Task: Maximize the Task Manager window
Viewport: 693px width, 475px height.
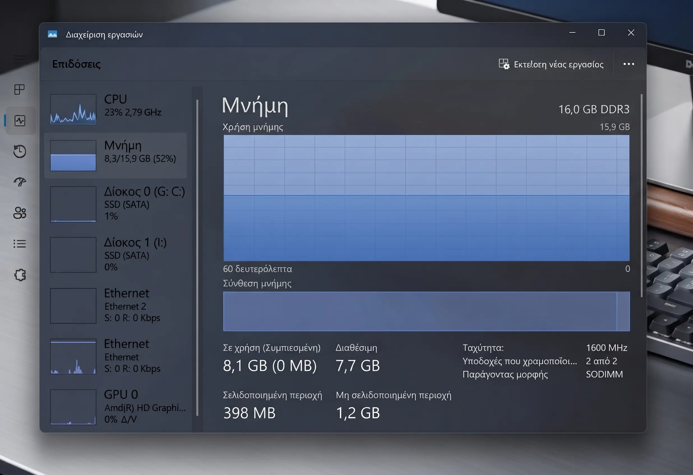Action: (x=601, y=33)
